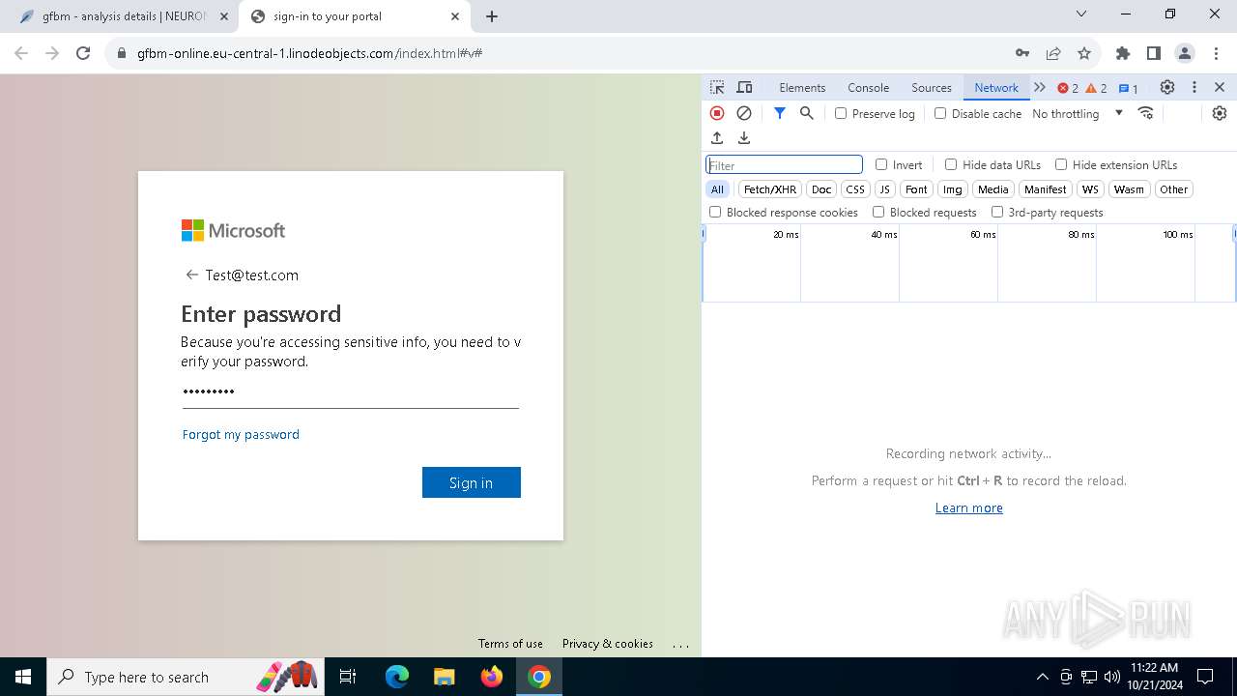Filter requests by JS type

tap(885, 189)
